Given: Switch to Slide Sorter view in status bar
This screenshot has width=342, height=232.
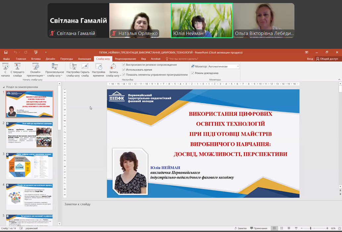Looking at the screenshot, I should click(x=281, y=228).
